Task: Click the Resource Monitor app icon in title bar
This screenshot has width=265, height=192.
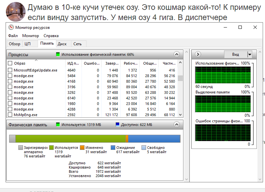Action: [11, 28]
